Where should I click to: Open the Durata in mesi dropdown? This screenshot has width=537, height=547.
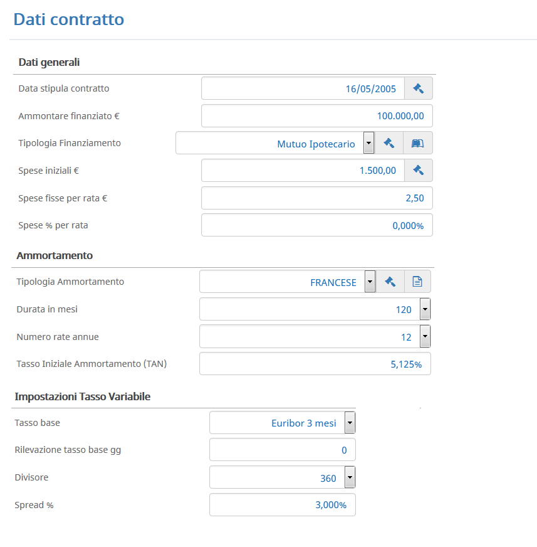tap(425, 309)
